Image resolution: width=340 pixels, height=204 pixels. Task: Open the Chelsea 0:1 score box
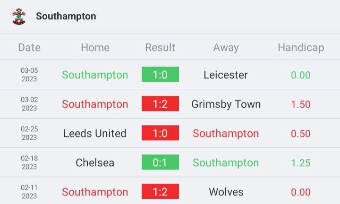tap(160, 162)
